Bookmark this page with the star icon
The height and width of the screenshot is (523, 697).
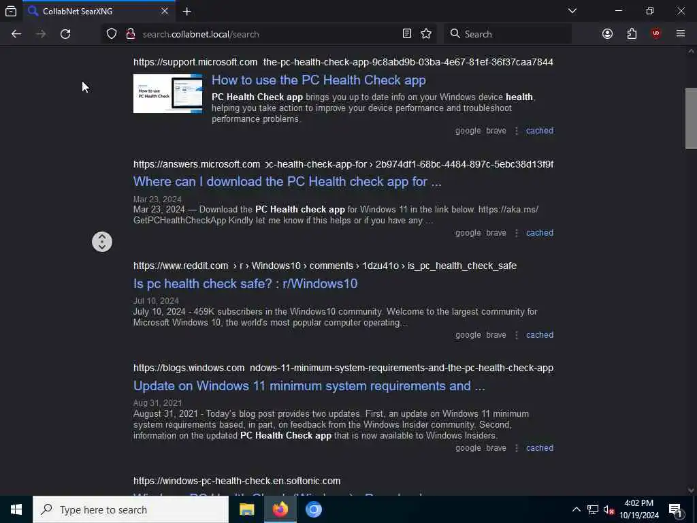click(426, 34)
